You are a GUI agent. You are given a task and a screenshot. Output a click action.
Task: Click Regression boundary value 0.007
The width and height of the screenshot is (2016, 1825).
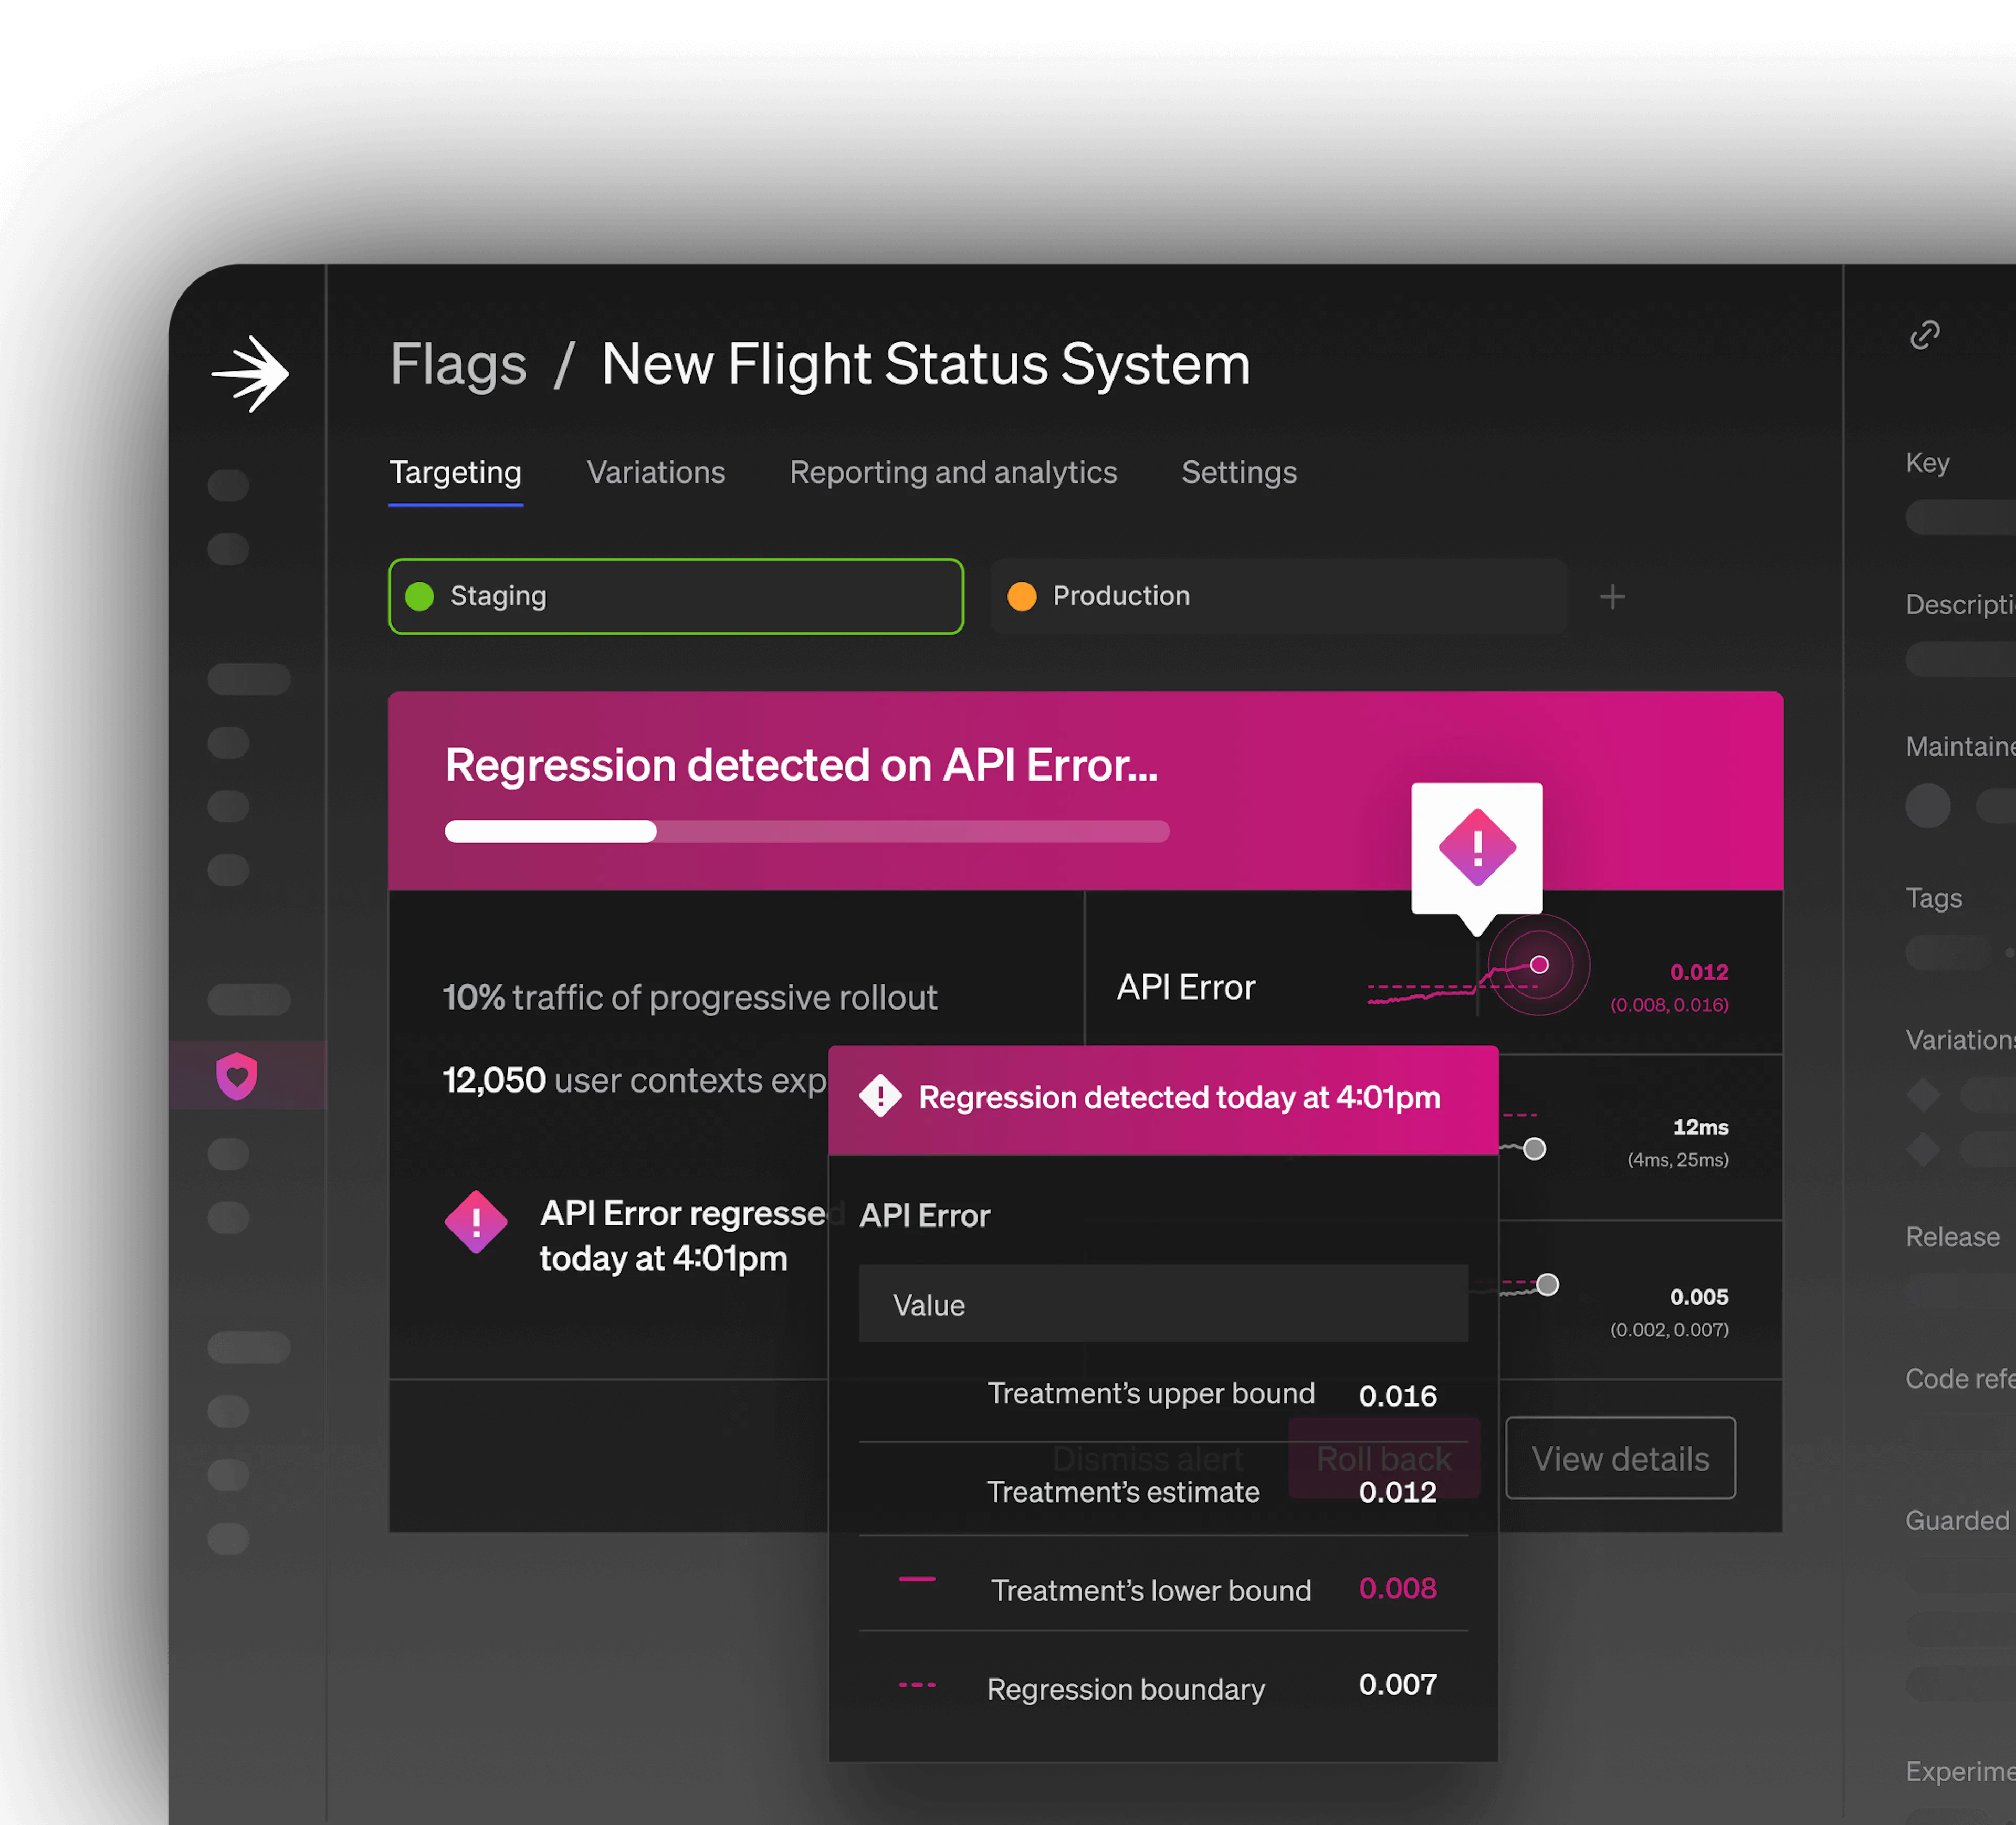pos(1397,1684)
